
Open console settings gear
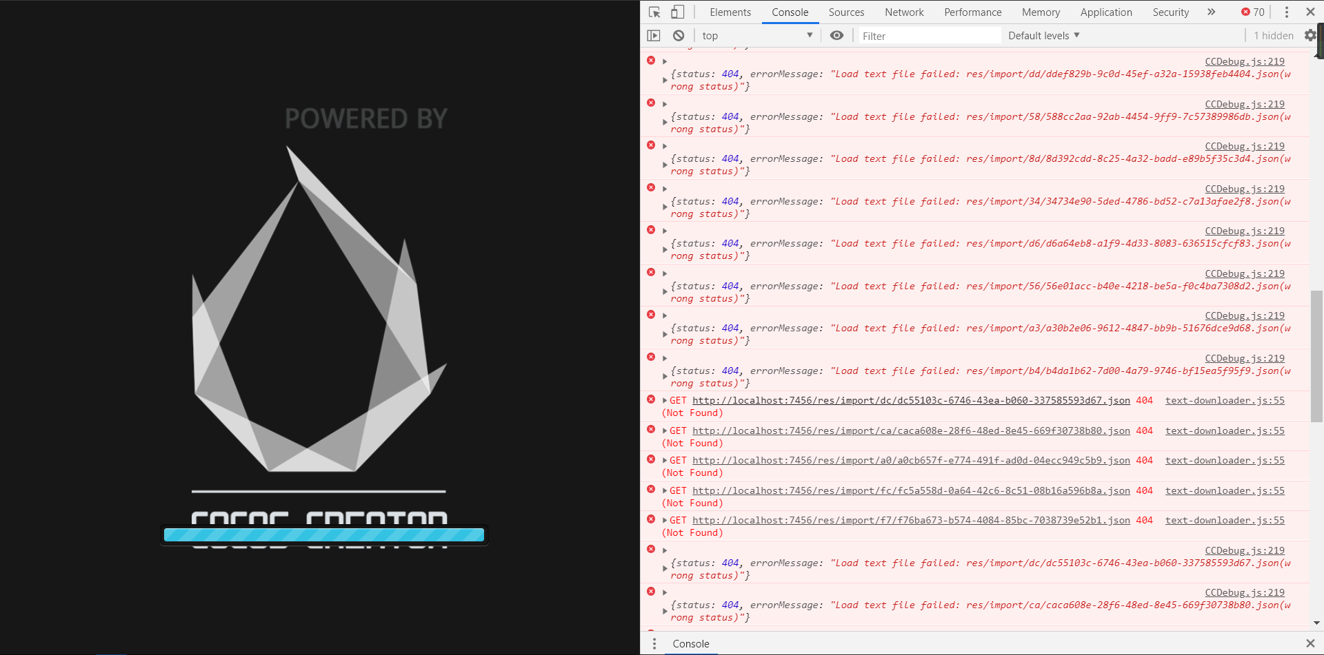point(1310,35)
